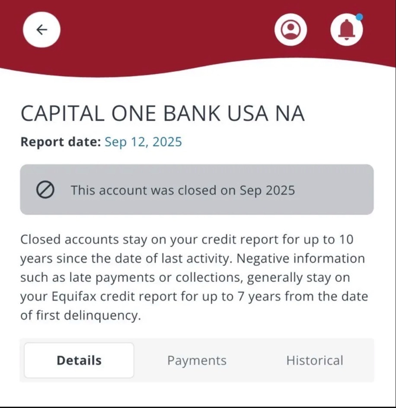This screenshot has height=408, width=396.
Task: Click the 'This account was closed' banner text
Action: click(183, 190)
